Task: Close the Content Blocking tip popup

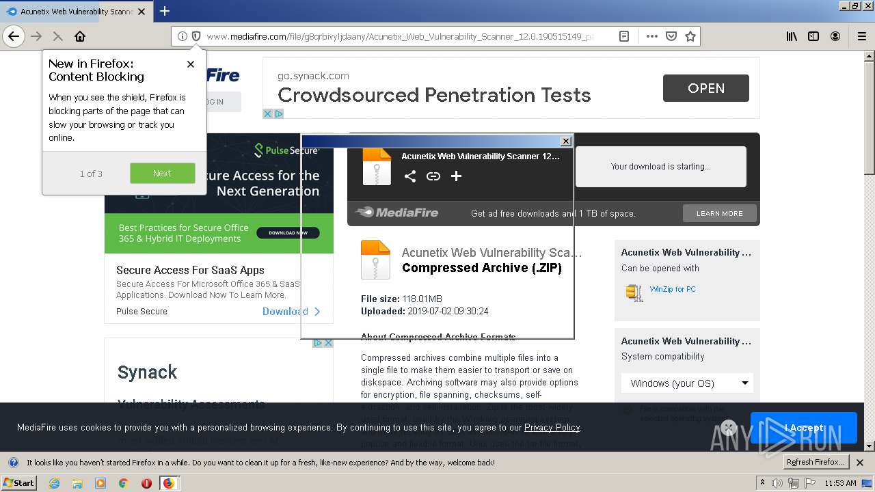Action: (191, 64)
